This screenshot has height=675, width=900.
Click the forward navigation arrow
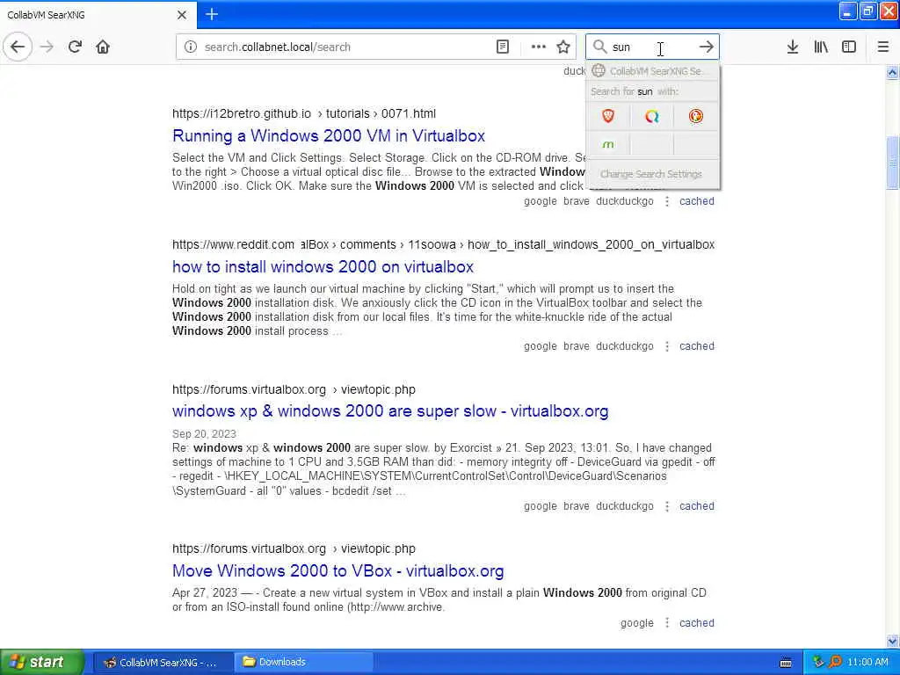point(47,47)
